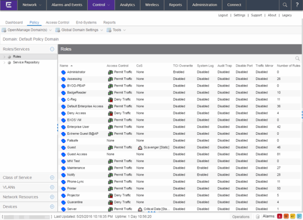Click the Service Repository node icon

pyautogui.click(x=9, y=63)
